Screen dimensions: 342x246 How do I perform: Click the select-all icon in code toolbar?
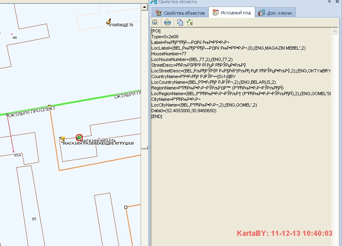click(155, 22)
